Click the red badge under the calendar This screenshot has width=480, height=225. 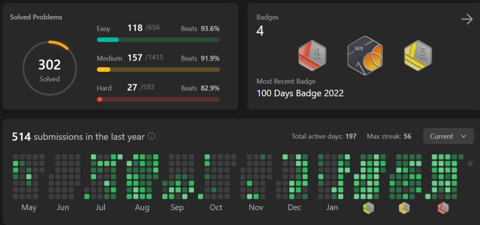click(x=443, y=208)
